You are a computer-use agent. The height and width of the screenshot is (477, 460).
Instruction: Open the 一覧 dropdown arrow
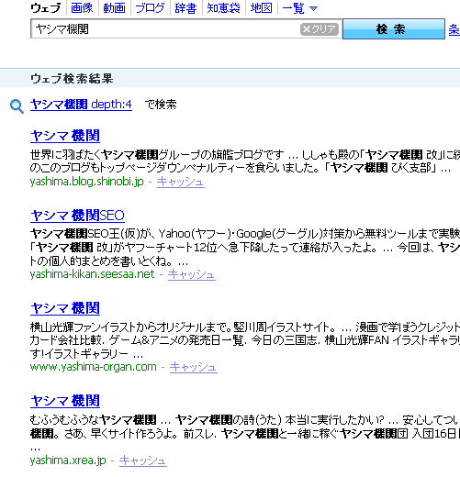coord(313,8)
